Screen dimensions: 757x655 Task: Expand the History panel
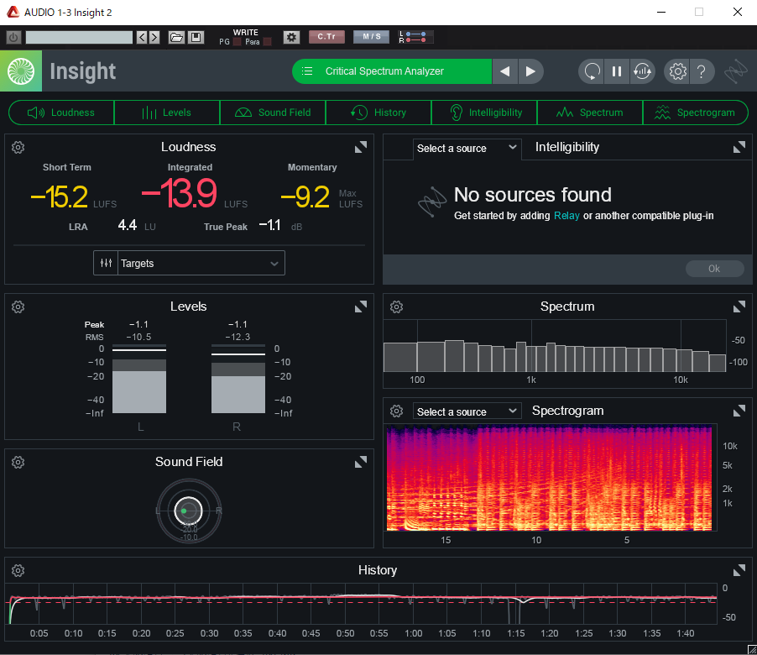coord(739,570)
